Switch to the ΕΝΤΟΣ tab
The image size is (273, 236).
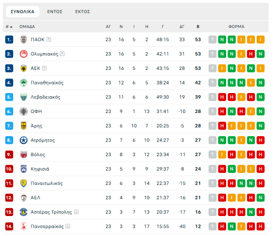(55, 11)
